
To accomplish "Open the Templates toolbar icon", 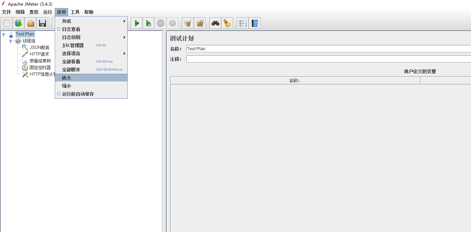I will pyautogui.click(x=19, y=23).
